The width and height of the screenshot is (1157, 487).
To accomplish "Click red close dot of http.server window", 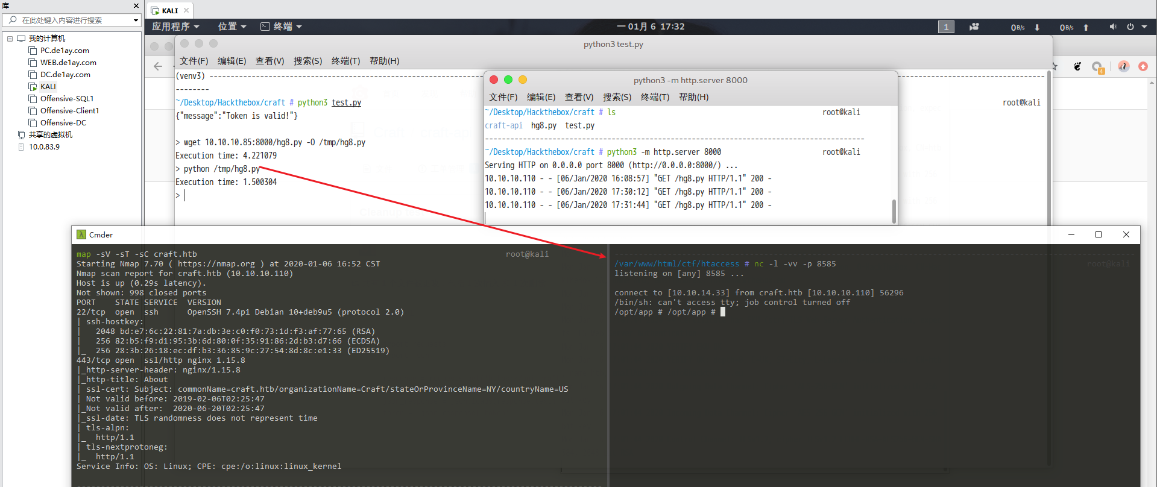I will point(494,80).
